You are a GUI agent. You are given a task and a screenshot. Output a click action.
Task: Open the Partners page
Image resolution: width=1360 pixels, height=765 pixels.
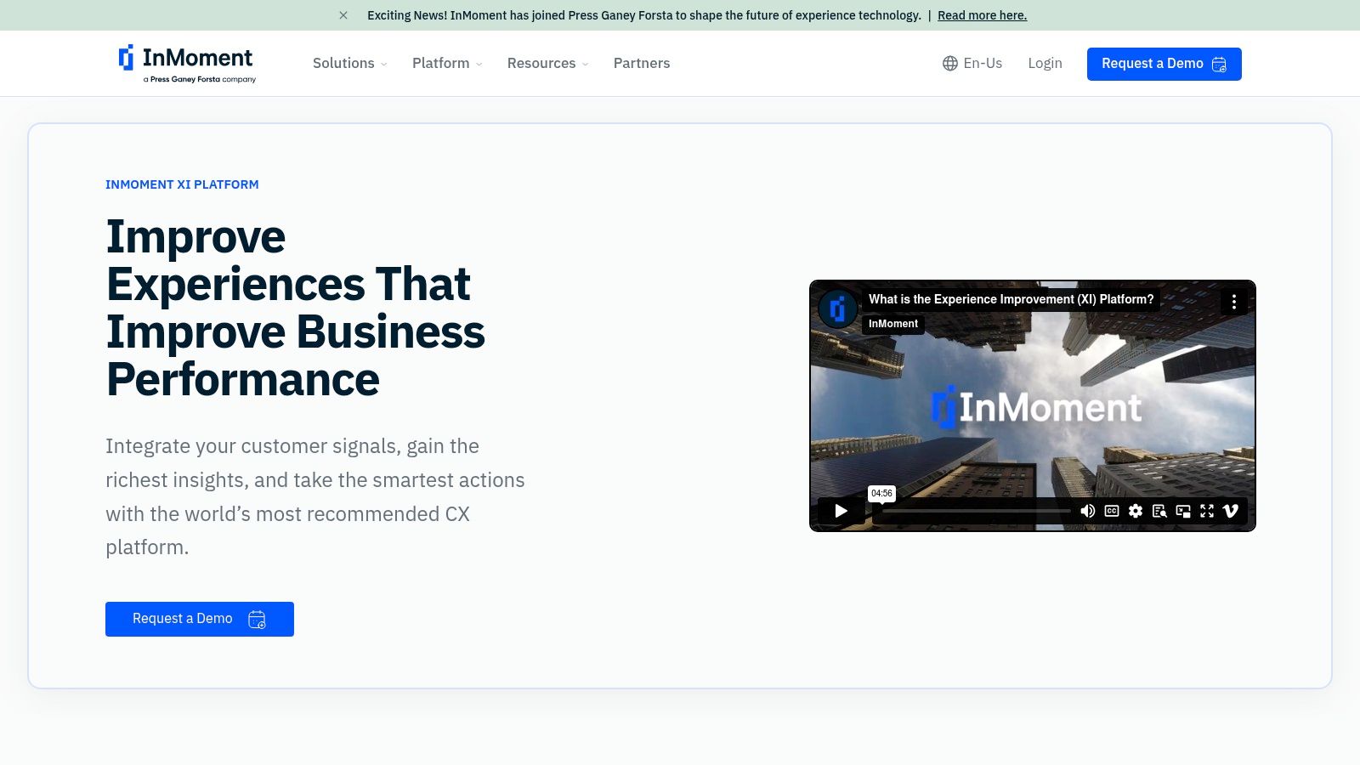(x=642, y=63)
